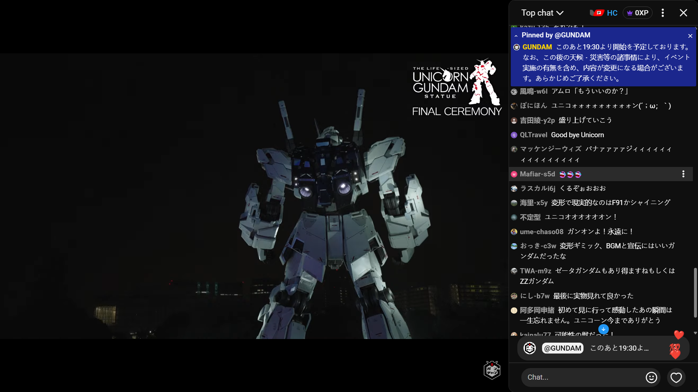The width and height of the screenshot is (698, 392).
Task: Jump to latest chat messages arrow
Action: tap(603, 329)
